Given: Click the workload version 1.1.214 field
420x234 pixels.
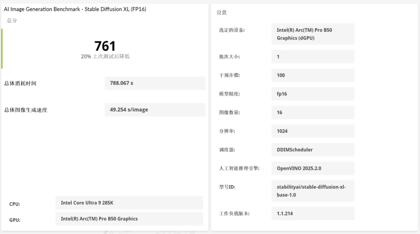Looking at the screenshot, I should pos(312,213).
